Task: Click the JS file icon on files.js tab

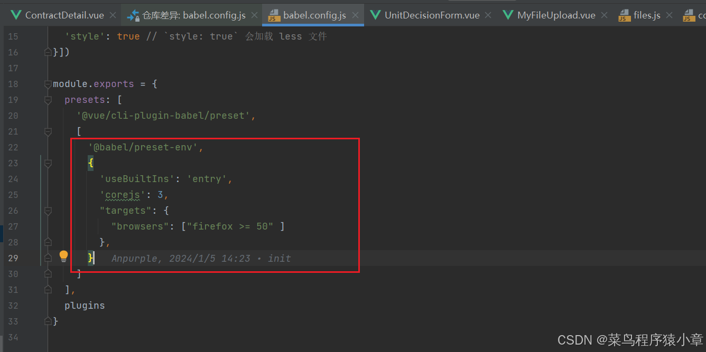Action: click(625, 15)
